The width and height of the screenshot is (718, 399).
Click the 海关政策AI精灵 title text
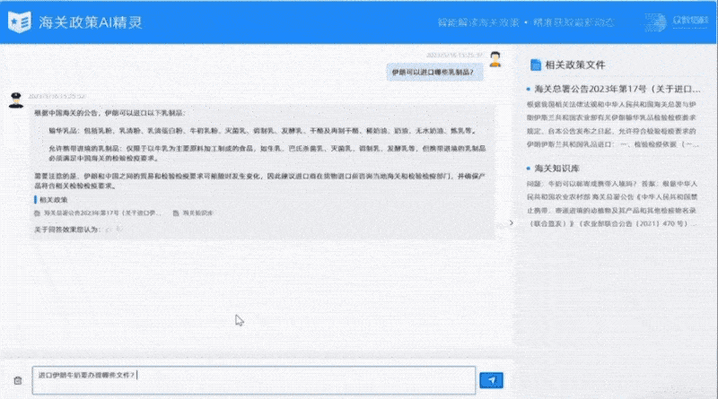tap(91, 22)
